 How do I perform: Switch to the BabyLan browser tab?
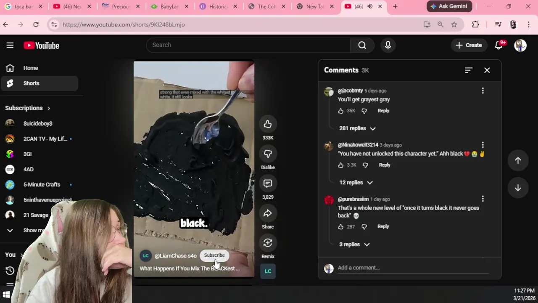169,7
